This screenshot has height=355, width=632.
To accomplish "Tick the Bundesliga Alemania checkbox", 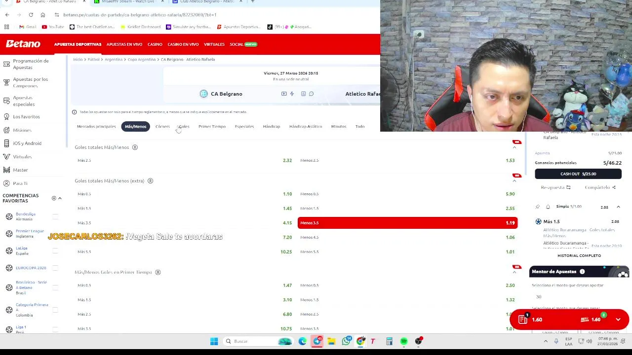I will click(55, 216).
